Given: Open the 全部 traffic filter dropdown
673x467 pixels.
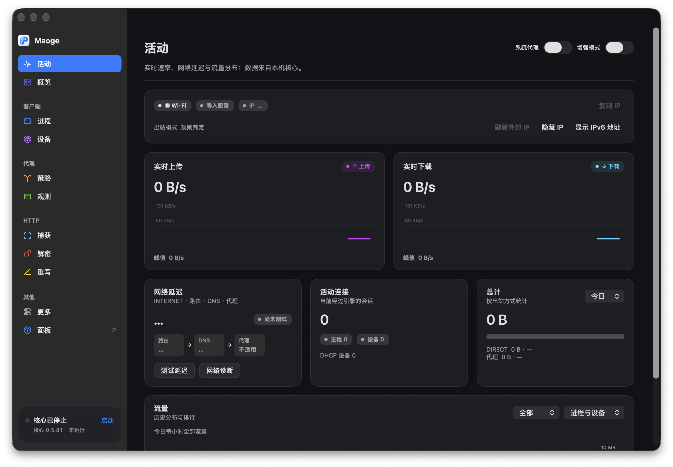Looking at the screenshot, I should tap(536, 412).
